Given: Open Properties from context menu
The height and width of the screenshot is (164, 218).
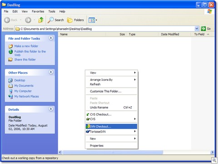Looking at the screenshot, I should (111, 146).
